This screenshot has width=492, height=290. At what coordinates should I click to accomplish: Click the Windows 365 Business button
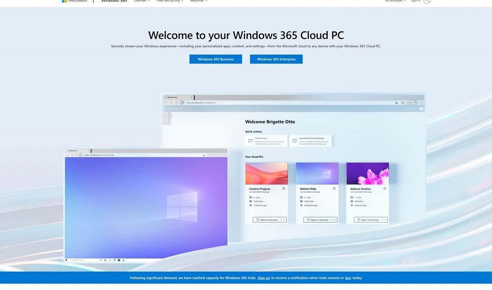[x=215, y=59]
